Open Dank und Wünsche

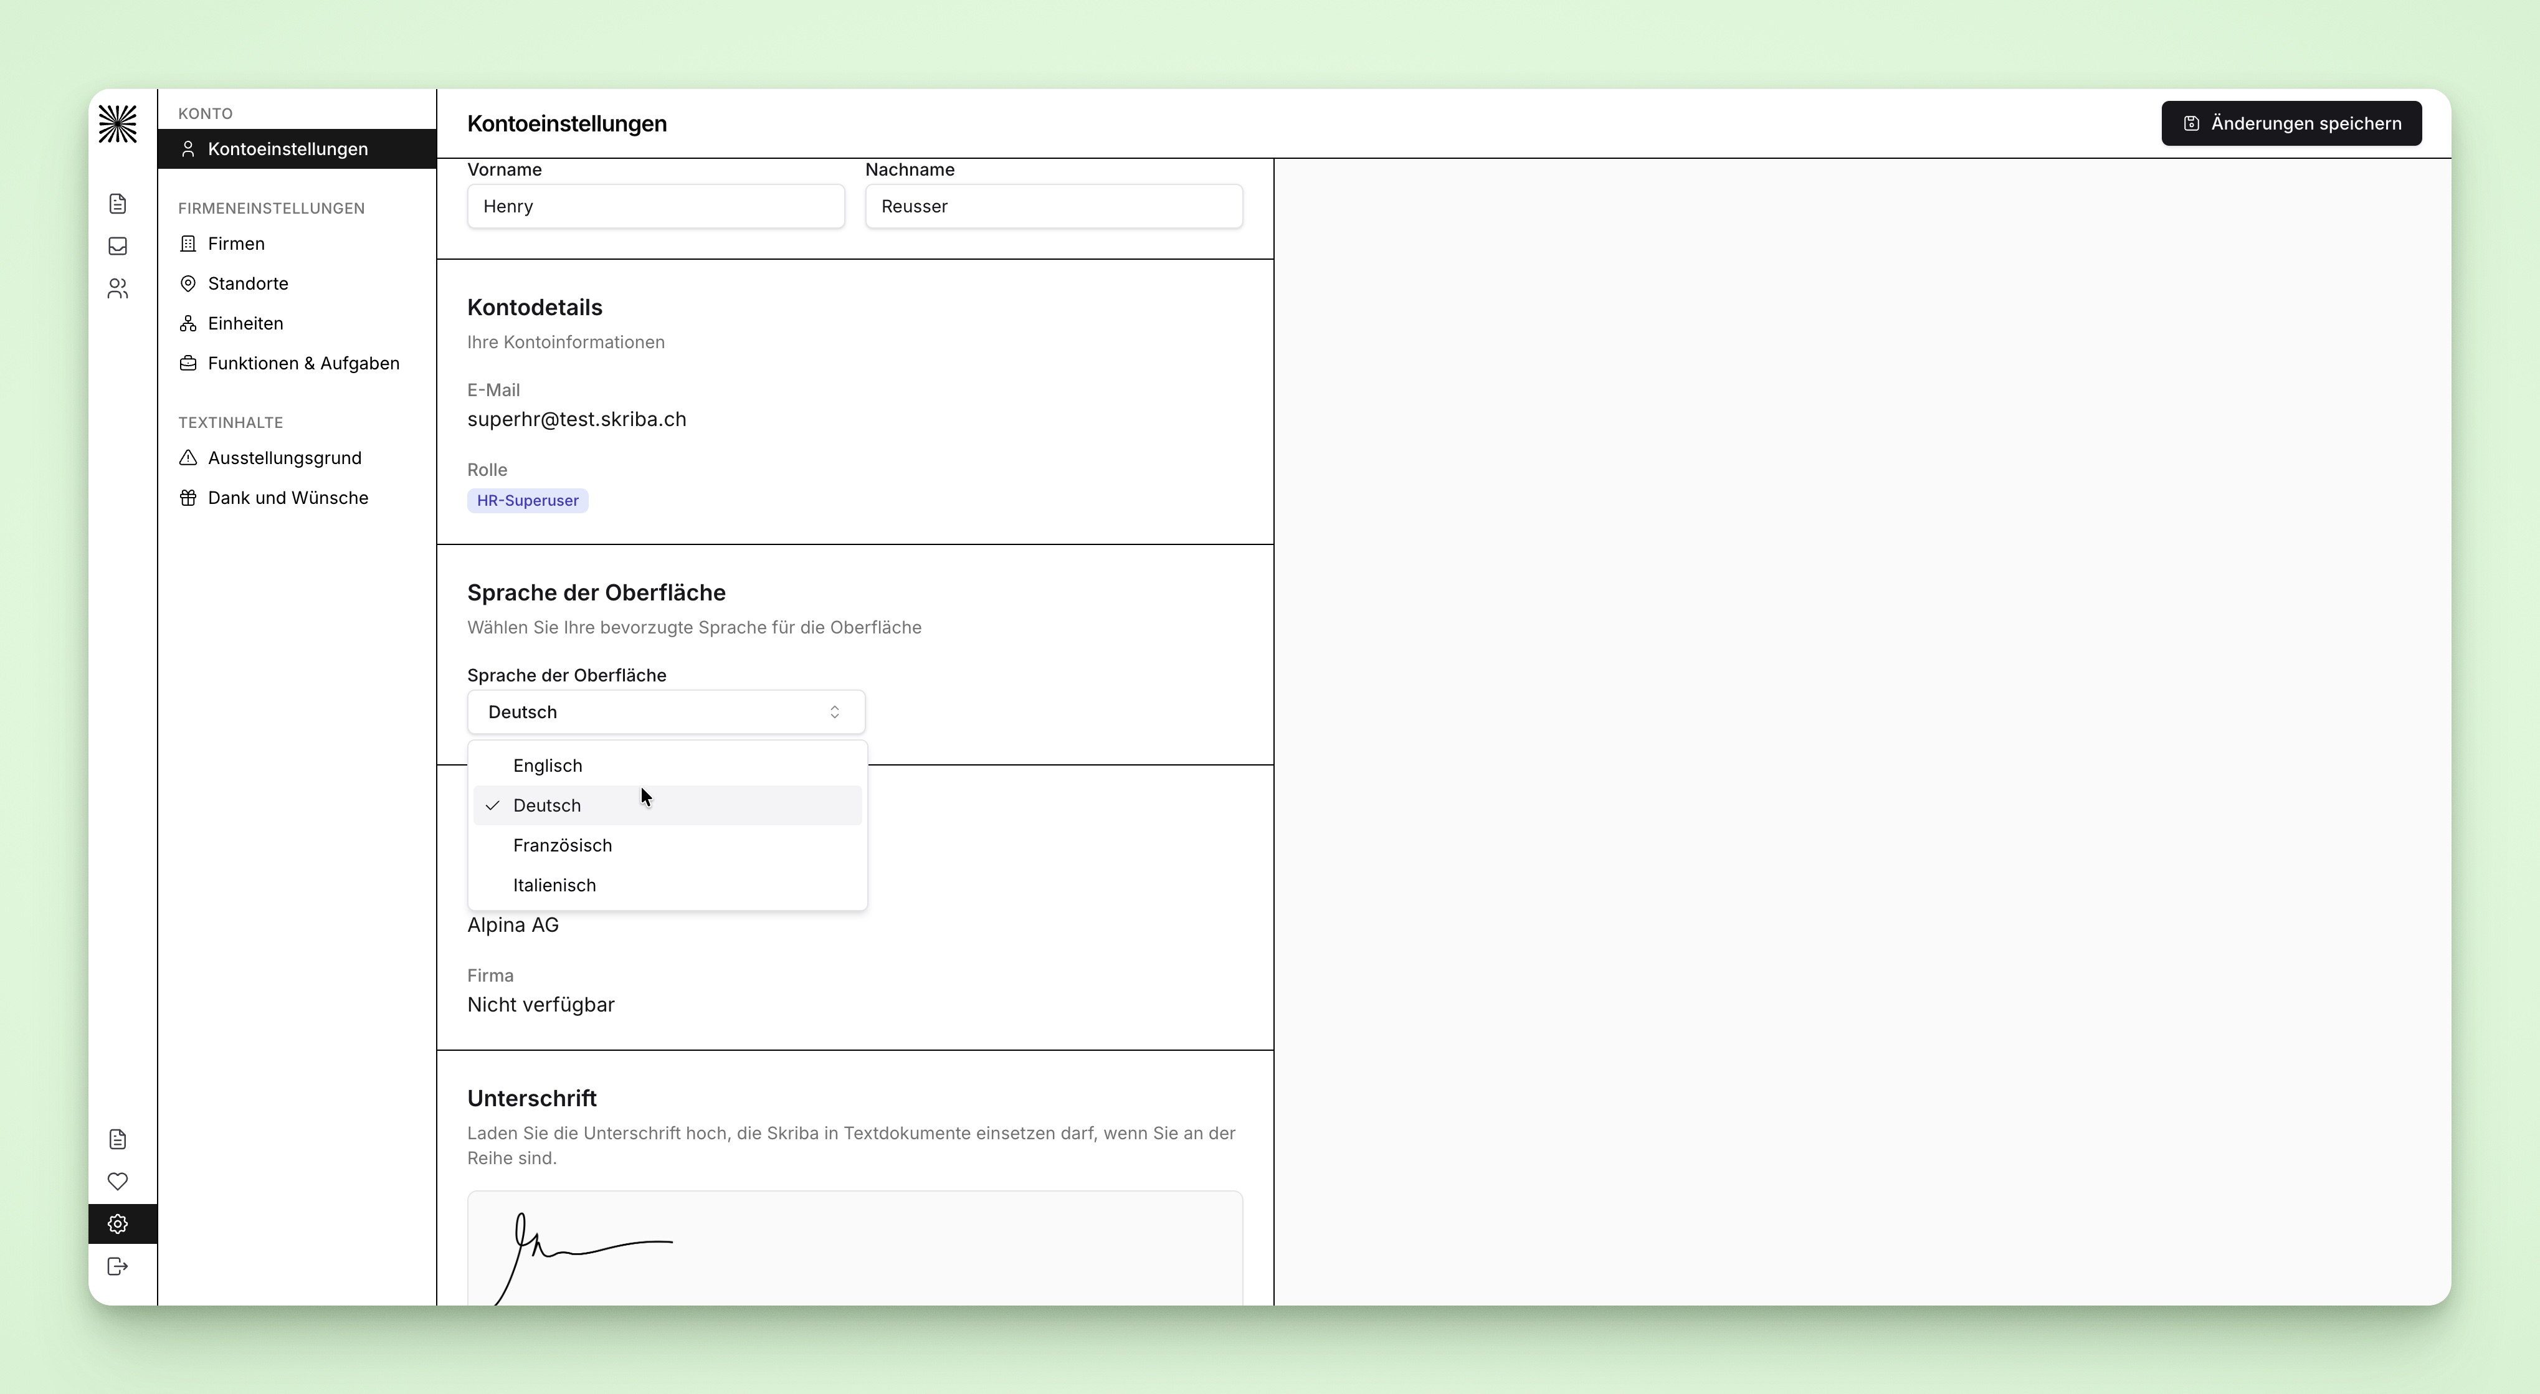pyautogui.click(x=297, y=498)
